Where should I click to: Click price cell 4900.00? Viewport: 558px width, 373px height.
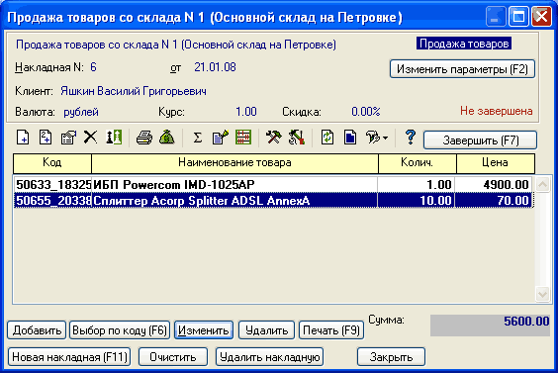click(494, 185)
